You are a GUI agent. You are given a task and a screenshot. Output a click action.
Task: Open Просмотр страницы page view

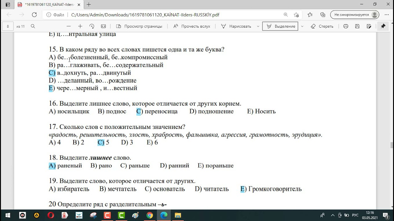point(139,26)
